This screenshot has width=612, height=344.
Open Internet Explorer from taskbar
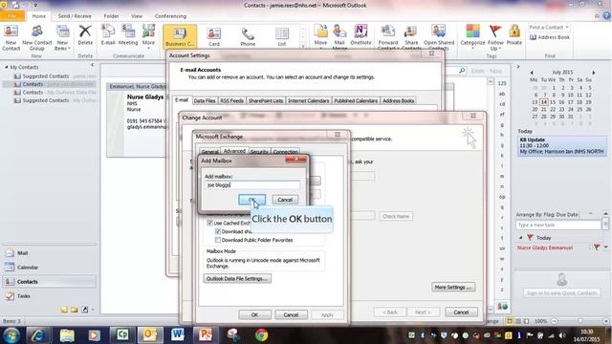(x=37, y=335)
